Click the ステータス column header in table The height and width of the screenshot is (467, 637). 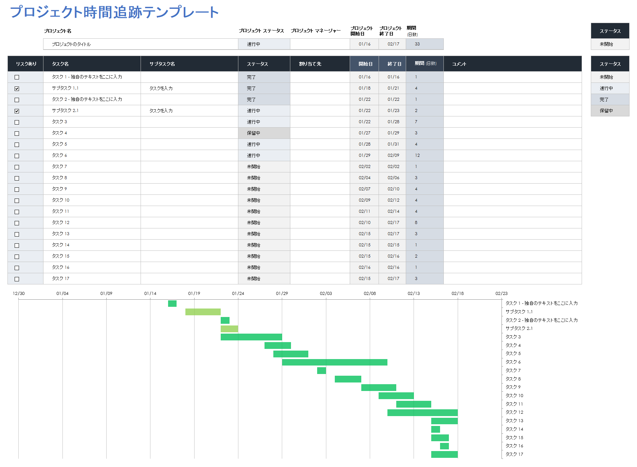click(x=264, y=64)
